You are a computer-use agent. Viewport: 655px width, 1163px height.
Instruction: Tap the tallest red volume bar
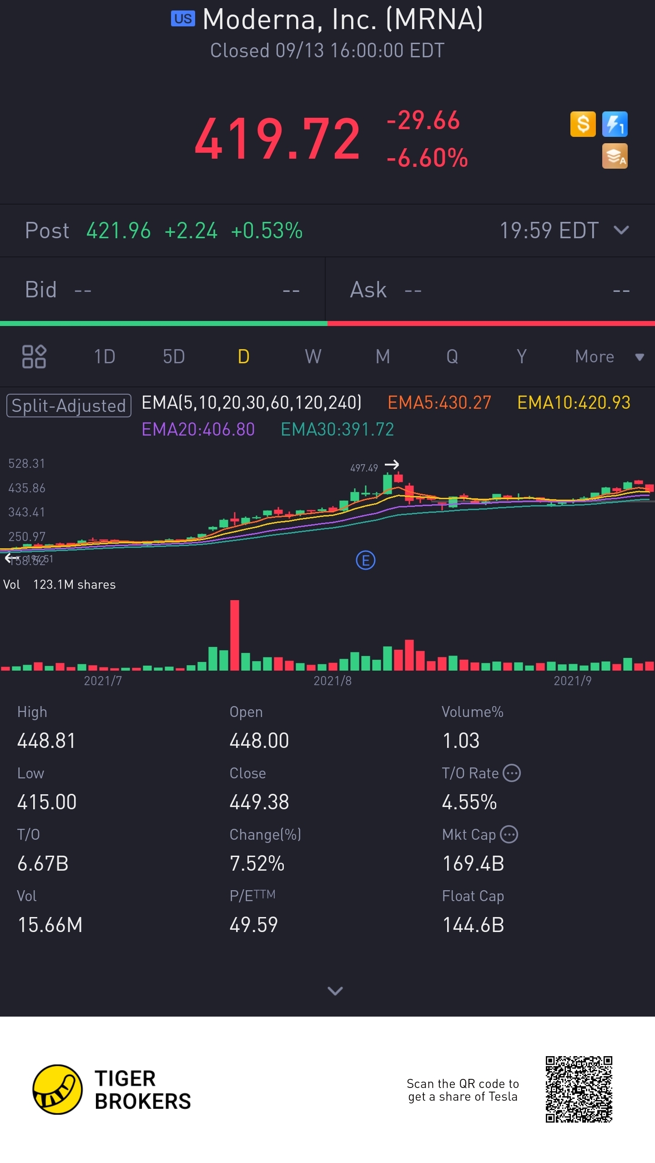235,636
